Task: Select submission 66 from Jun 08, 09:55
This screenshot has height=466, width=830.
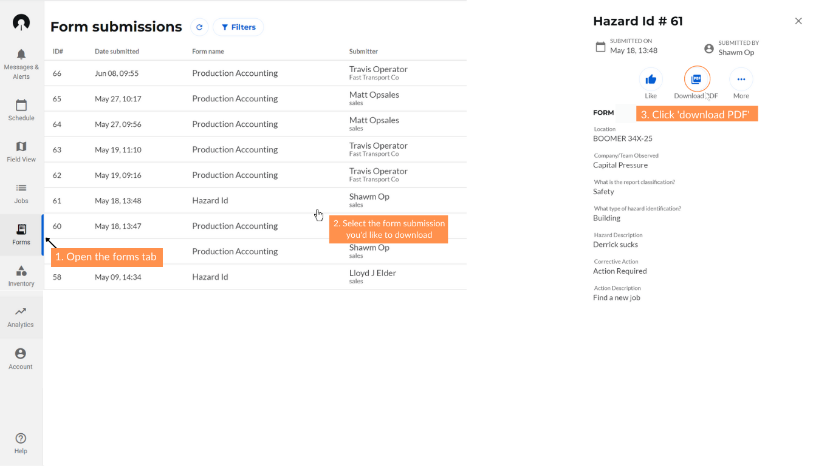Action: click(x=255, y=73)
